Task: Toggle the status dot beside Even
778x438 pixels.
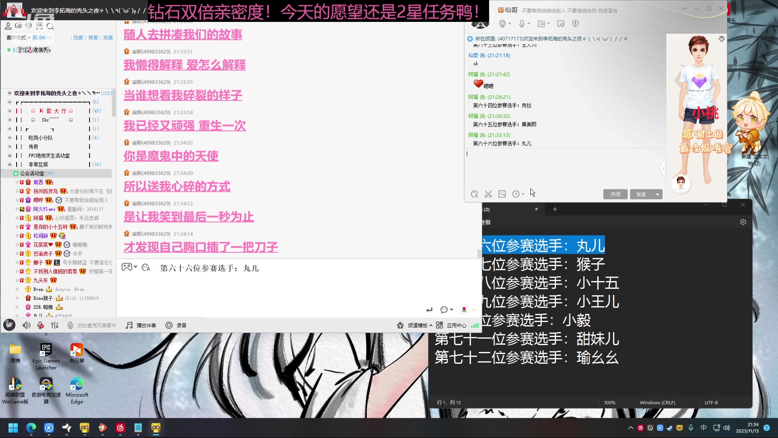Action: click(17, 289)
